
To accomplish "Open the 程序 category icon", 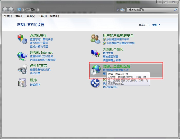I will (x=22, y=82).
